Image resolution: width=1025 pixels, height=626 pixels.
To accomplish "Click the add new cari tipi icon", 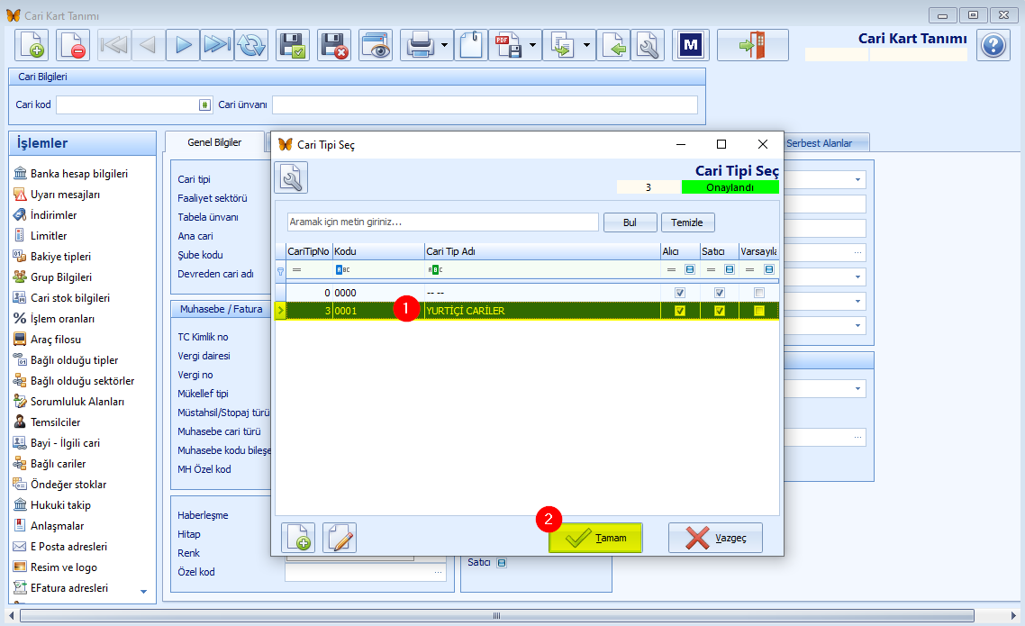I will click(298, 538).
